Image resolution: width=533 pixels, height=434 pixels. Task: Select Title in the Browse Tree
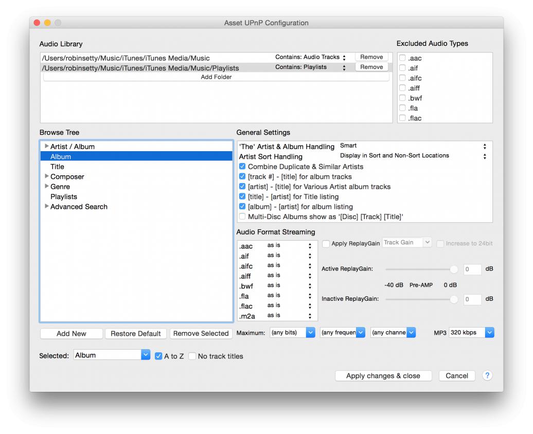(58, 167)
